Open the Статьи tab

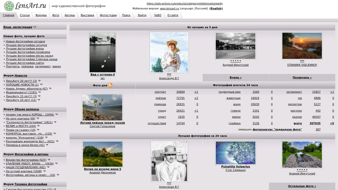[x=25, y=15]
